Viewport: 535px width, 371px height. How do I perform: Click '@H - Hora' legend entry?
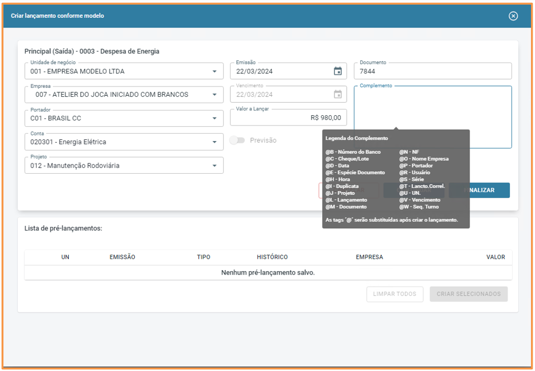[x=337, y=179]
